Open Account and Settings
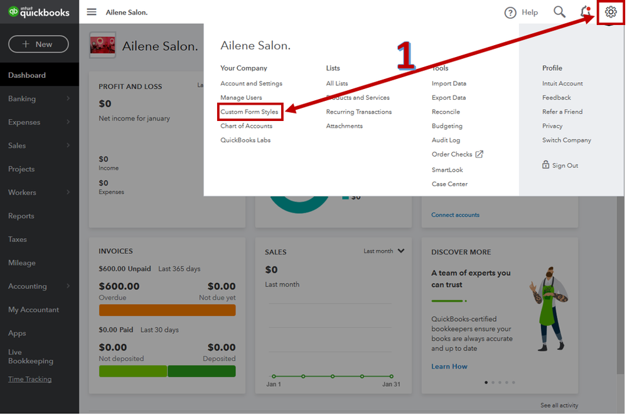Screen dimensions: 627x415 pos(252,83)
